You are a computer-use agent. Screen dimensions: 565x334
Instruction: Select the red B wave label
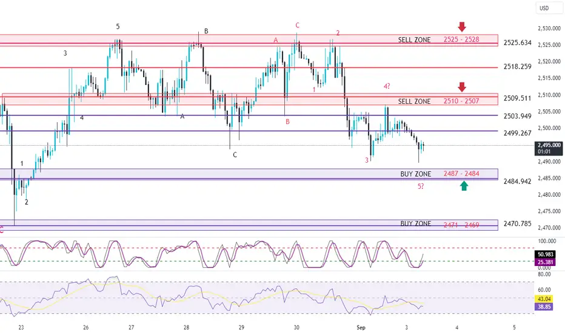click(287, 121)
